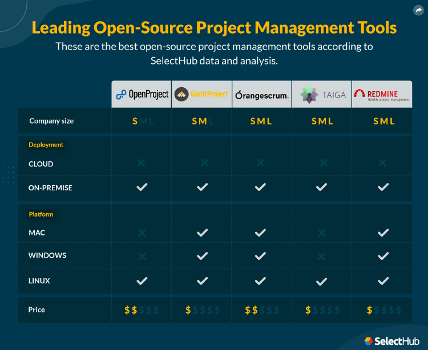Click Orangescrum Linux checkmark
428x350 pixels.
pos(260,281)
